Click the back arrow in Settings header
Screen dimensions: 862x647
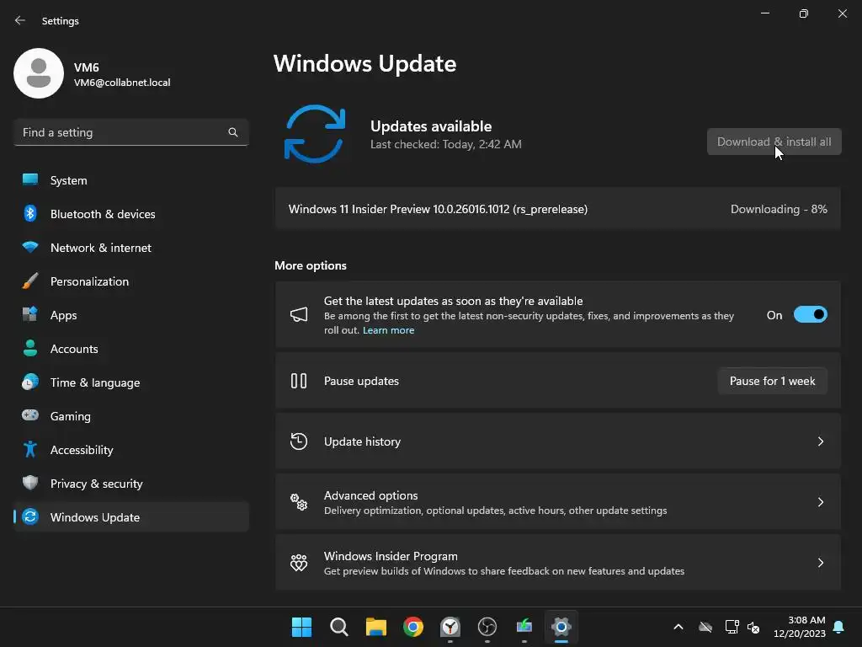click(20, 20)
